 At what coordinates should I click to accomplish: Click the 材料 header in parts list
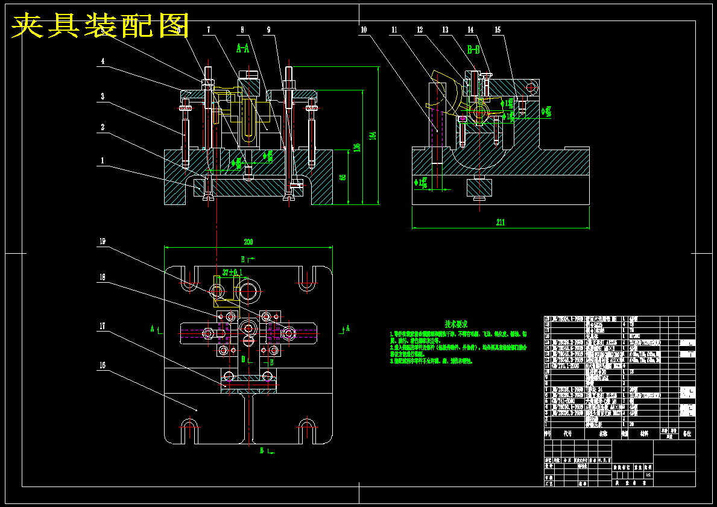tap(644, 433)
